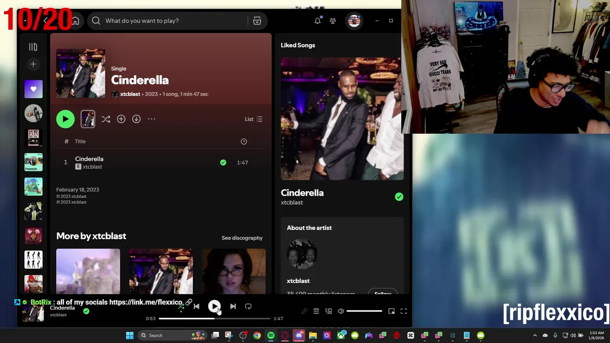This screenshot has width=610, height=343.
Task: Follow xtcblast artist
Action: click(x=383, y=293)
